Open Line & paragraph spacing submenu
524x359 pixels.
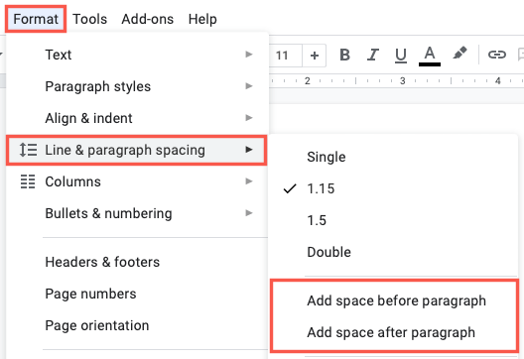(136, 150)
